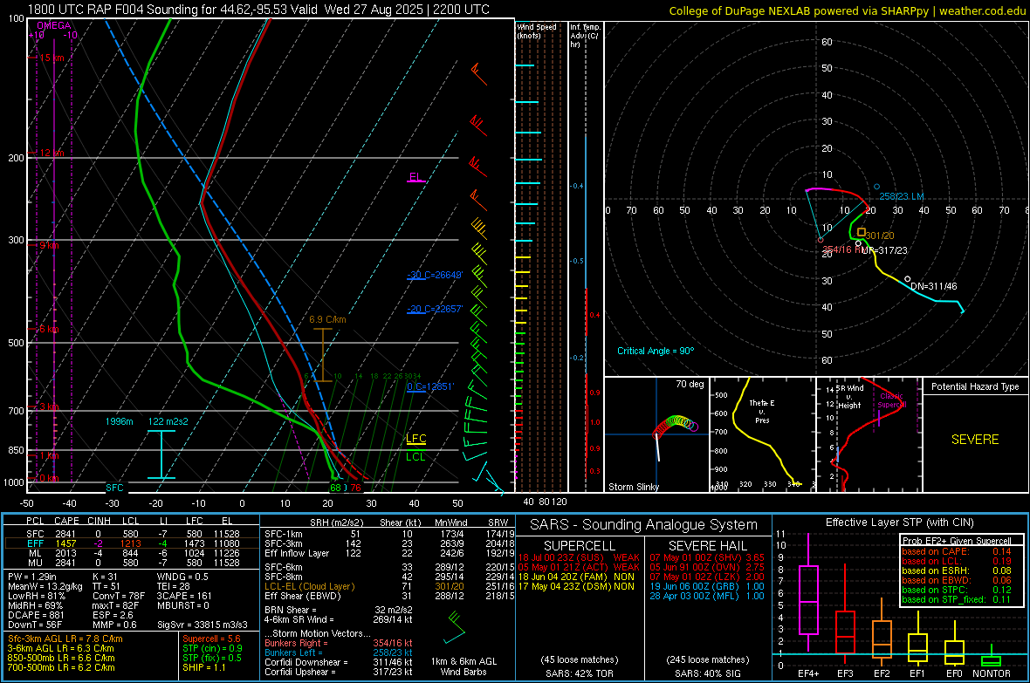
Task: Click the Sfc-3km AGL LR = 7.8 C/km line
Action: pyautogui.click(x=65, y=639)
